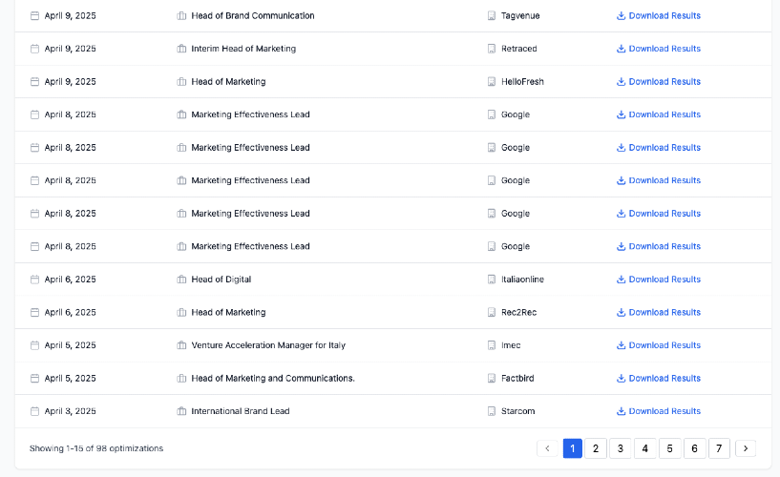The width and height of the screenshot is (780, 477).
Task: Select 'Head of Marketing and Communications.' title
Action: [x=273, y=378]
